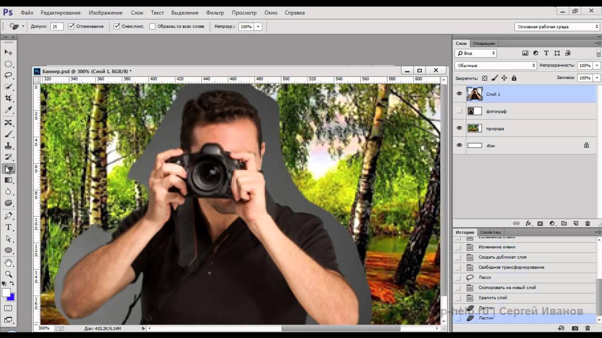Image resolution: width=602 pixels, height=338 pixels.
Task: Delete current state in History panel
Action: (x=587, y=328)
